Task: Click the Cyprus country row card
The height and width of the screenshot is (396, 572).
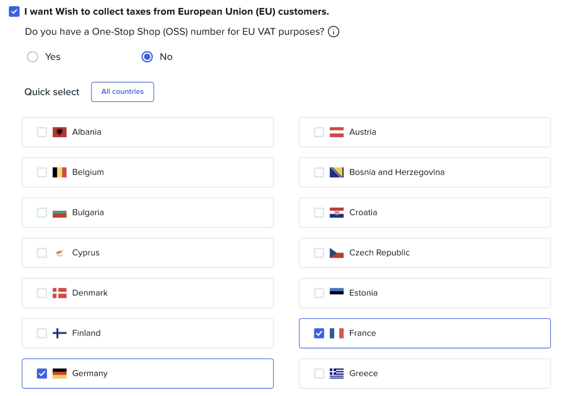Action: pos(186,253)
